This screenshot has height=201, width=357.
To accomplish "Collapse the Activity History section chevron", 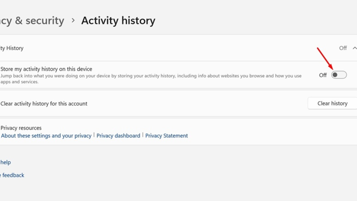I will point(355,48).
